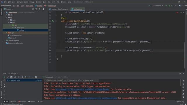Click the console scroll-down arrow icon
Screen dimensions: 187x105
pyautogui.click(x=183, y=84)
